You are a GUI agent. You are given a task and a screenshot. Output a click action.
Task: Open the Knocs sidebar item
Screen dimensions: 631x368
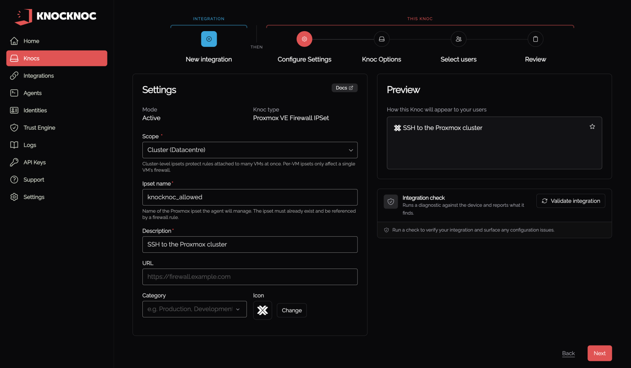coord(57,58)
